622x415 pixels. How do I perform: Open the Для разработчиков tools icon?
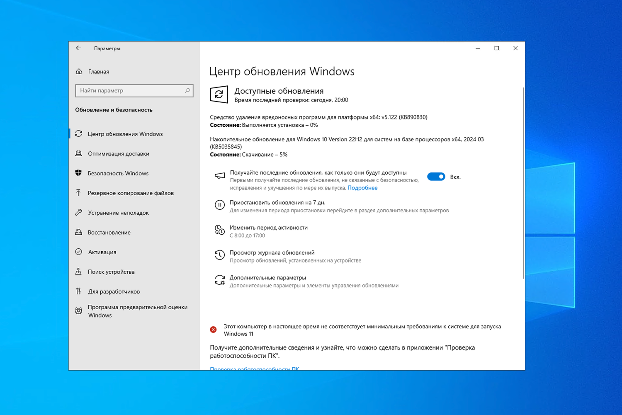click(78, 291)
